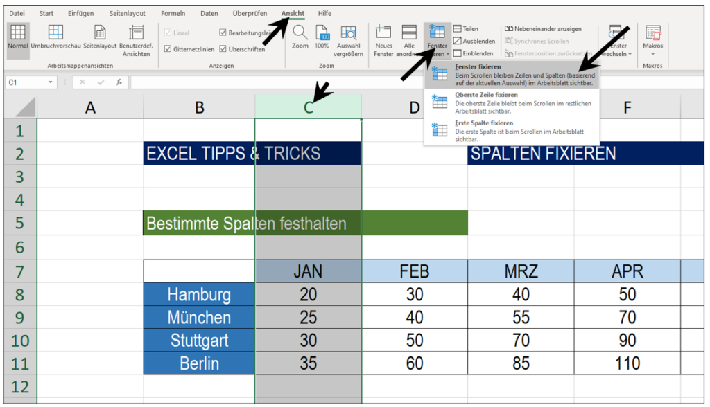Select the MRZ header cell
This screenshot has height=407, width=710.
[x=521, y=271]
